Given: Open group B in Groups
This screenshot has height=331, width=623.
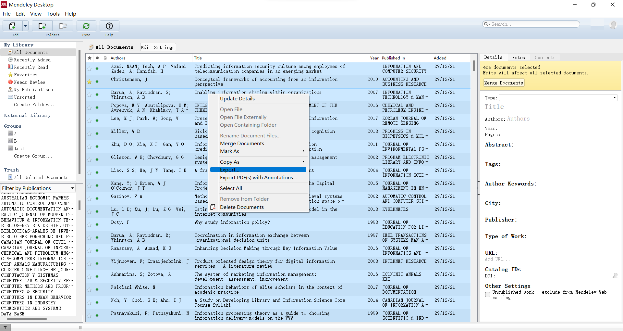Looking at the screenshot, I should click(15, 141).
